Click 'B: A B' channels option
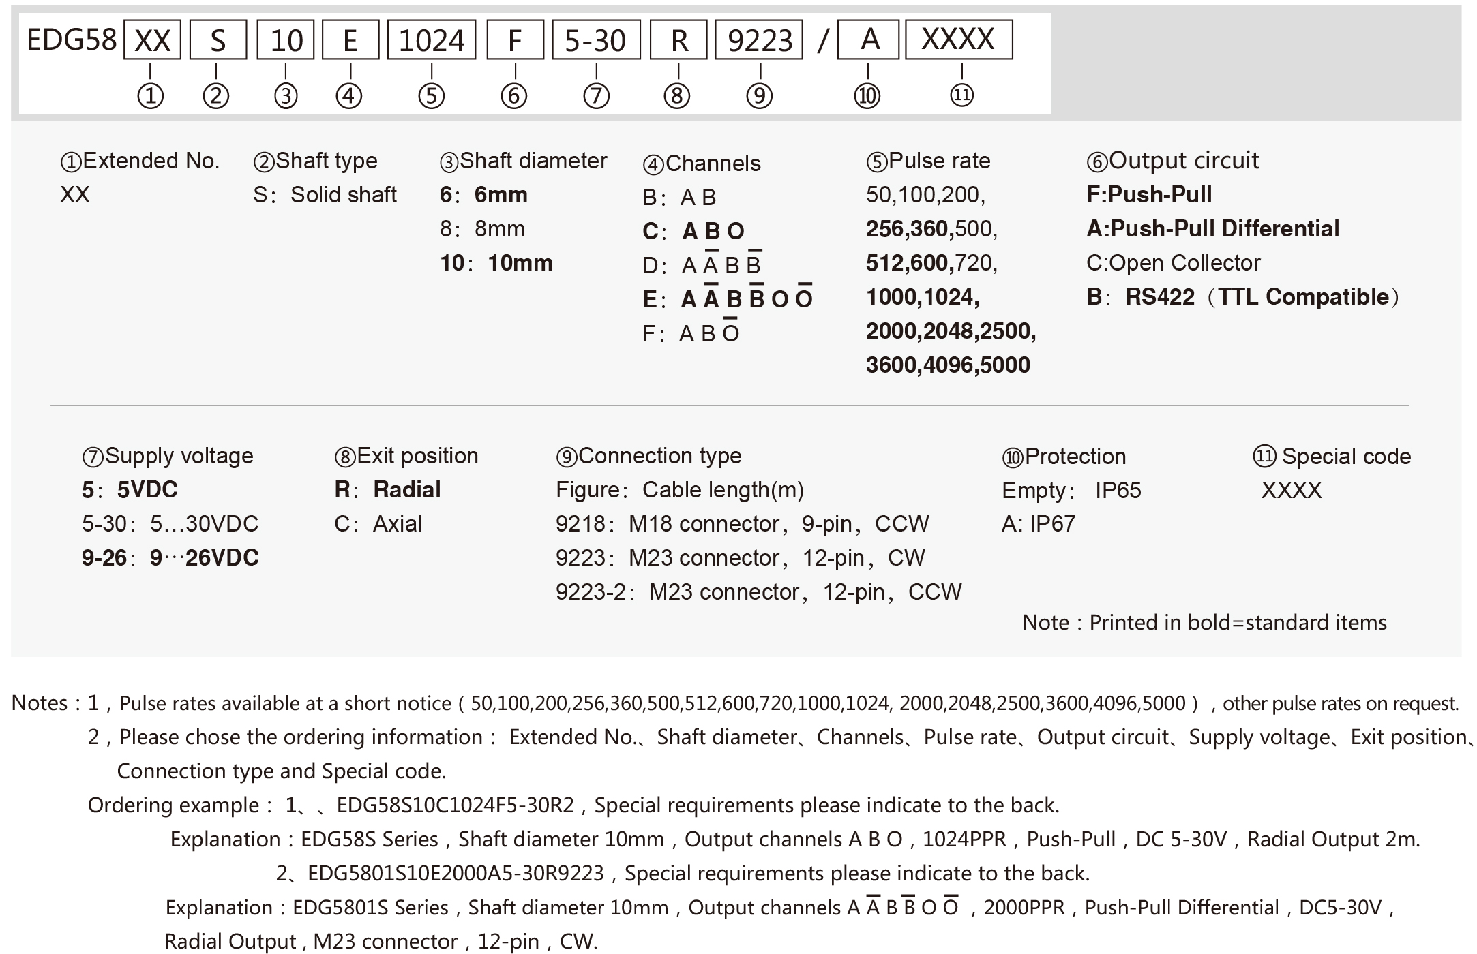 coord(679,198)
